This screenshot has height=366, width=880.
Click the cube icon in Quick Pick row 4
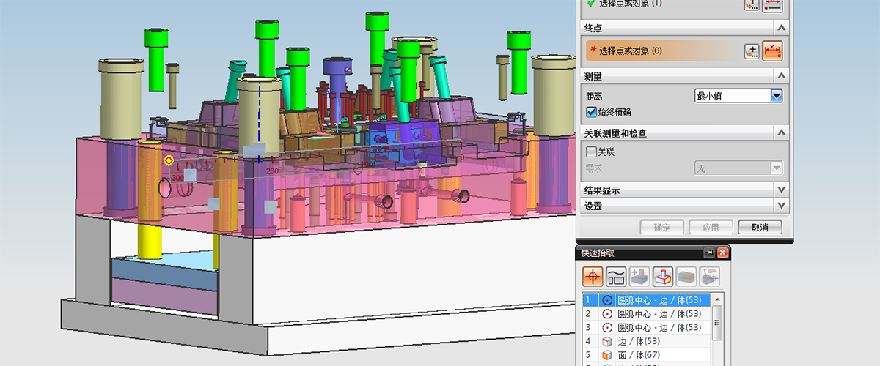(x=606, y=341)
